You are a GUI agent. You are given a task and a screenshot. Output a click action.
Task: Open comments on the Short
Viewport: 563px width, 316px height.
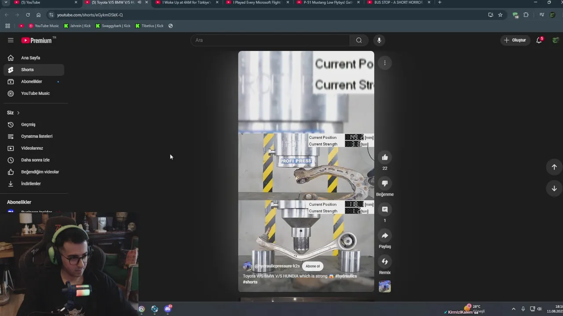(385, 209)
